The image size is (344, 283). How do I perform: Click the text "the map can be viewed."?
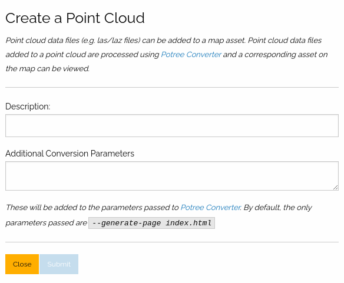(48, 69)
